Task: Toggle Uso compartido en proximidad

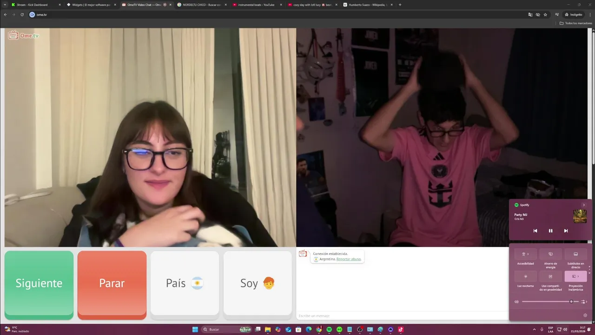Action: (551, 276)
